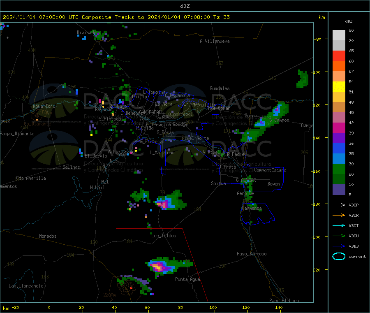
Task: Click the 'Nihuil' map label
Action: tap(97, 188)
